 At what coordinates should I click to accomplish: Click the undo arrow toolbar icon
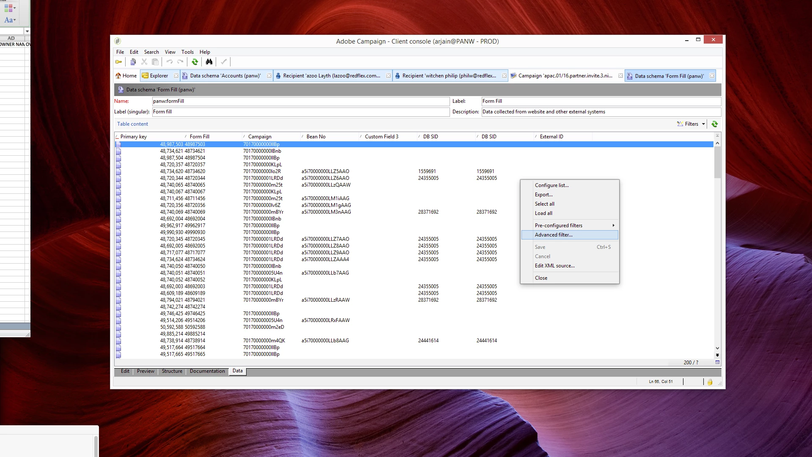coord(169,62)
